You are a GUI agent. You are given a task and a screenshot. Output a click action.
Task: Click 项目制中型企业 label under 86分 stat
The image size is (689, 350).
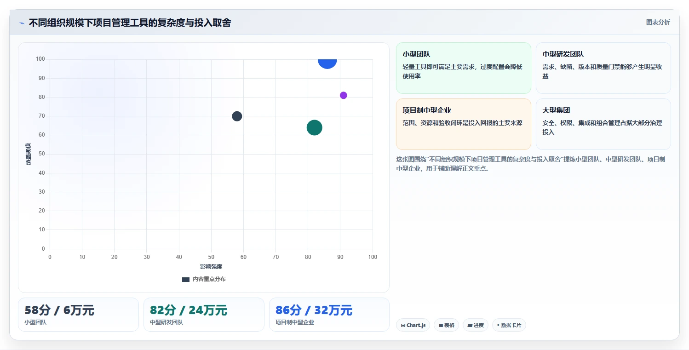[x=295, y=322]
